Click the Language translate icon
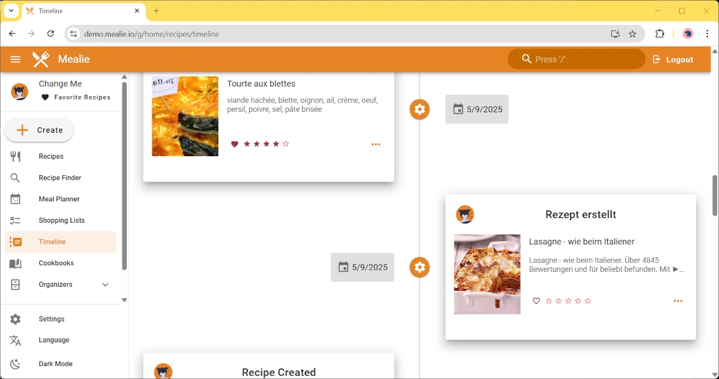 point(15,340)
